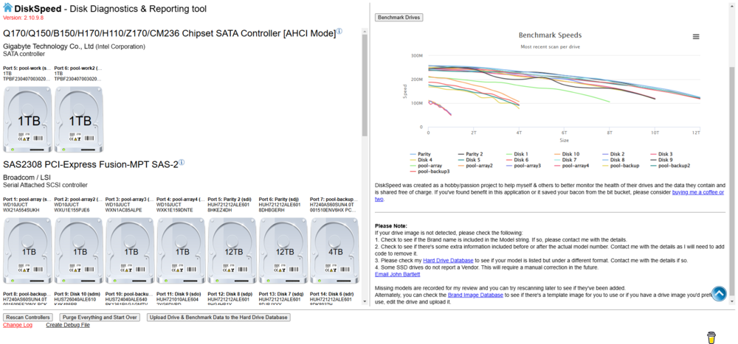Click the Port 13: Disk 7 (sdq) label
Image resolution: width=738 pixels, height=344 pixels.
click(x=281, y=294)
